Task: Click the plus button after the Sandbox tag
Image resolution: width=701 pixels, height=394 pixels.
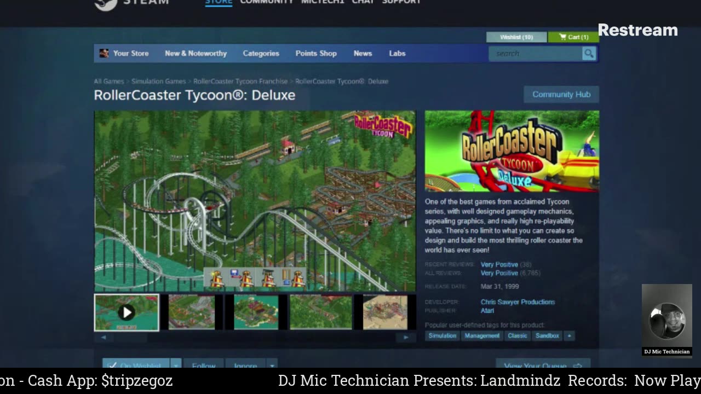Action: [x=569, y=336]
